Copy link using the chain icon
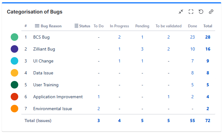224x134 pixels. pyautogui.click(x=211, y=12)
